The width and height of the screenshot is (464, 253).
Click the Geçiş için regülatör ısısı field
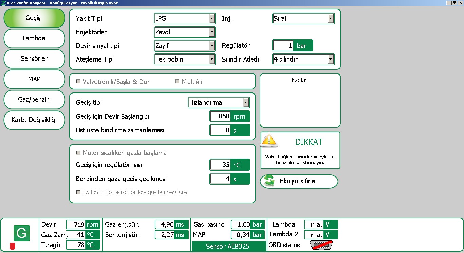tap(220, 165)
